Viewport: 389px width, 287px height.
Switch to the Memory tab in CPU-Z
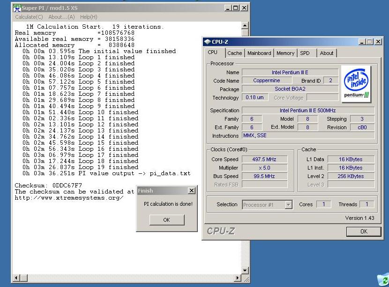coord(285,53)
